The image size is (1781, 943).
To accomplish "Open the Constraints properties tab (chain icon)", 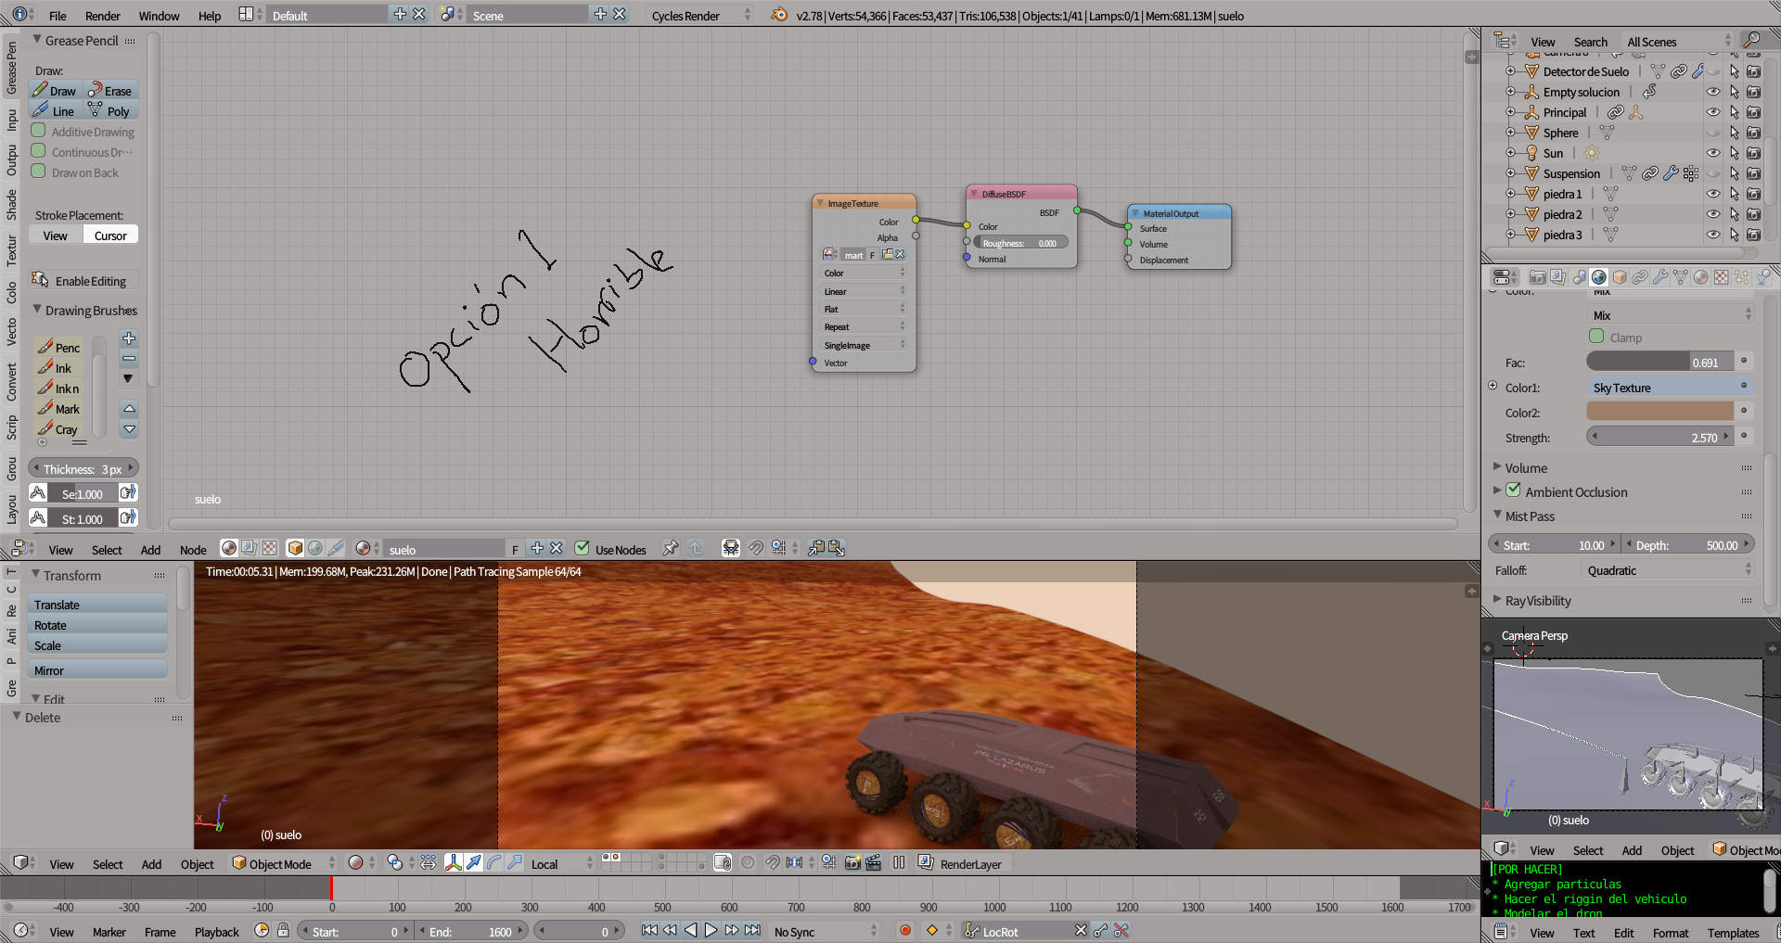I will point(1640,277).
